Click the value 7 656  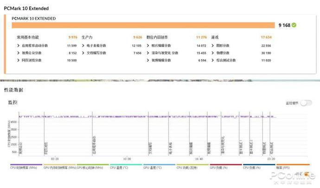click(x=137, y=53)
